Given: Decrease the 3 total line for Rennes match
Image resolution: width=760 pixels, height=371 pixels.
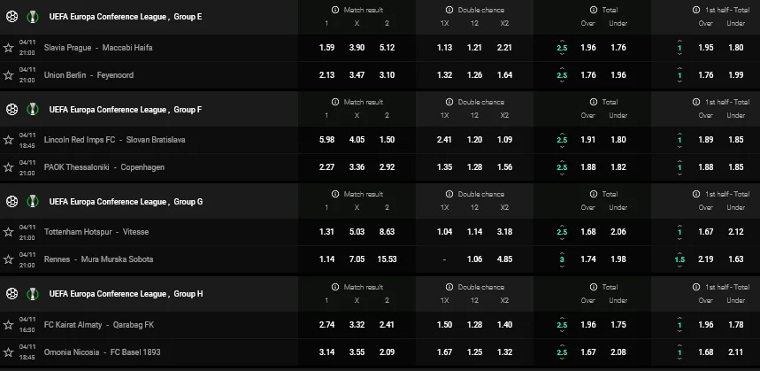Looking at the screenshot, I should [562, 267].
